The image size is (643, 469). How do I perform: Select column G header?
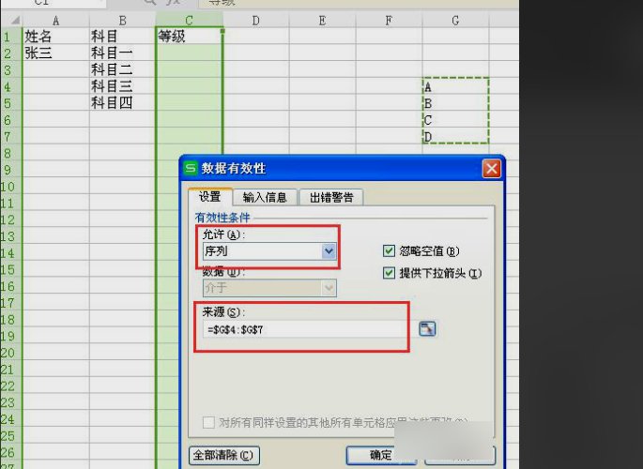tap(455, 21)
